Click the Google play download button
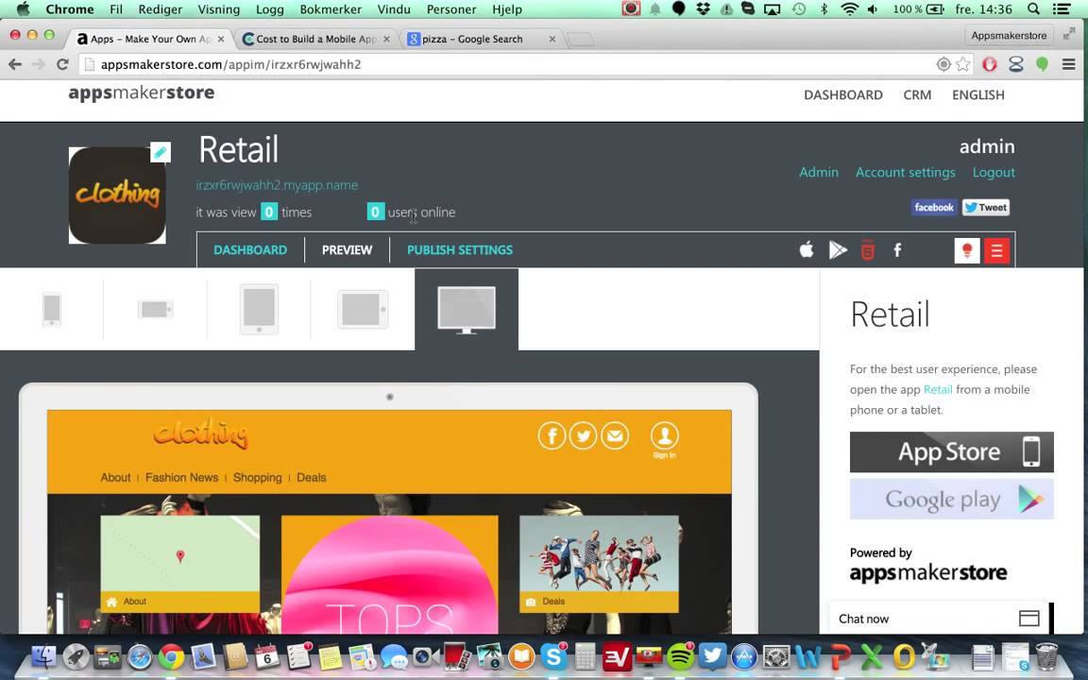1088x680 pixels. click(x=951, y=499)
